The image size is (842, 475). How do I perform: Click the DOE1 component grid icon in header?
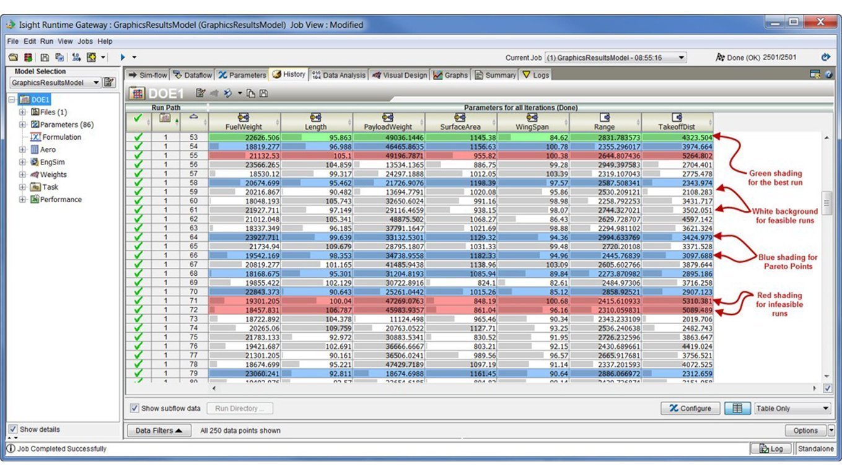tap(138, 93)
